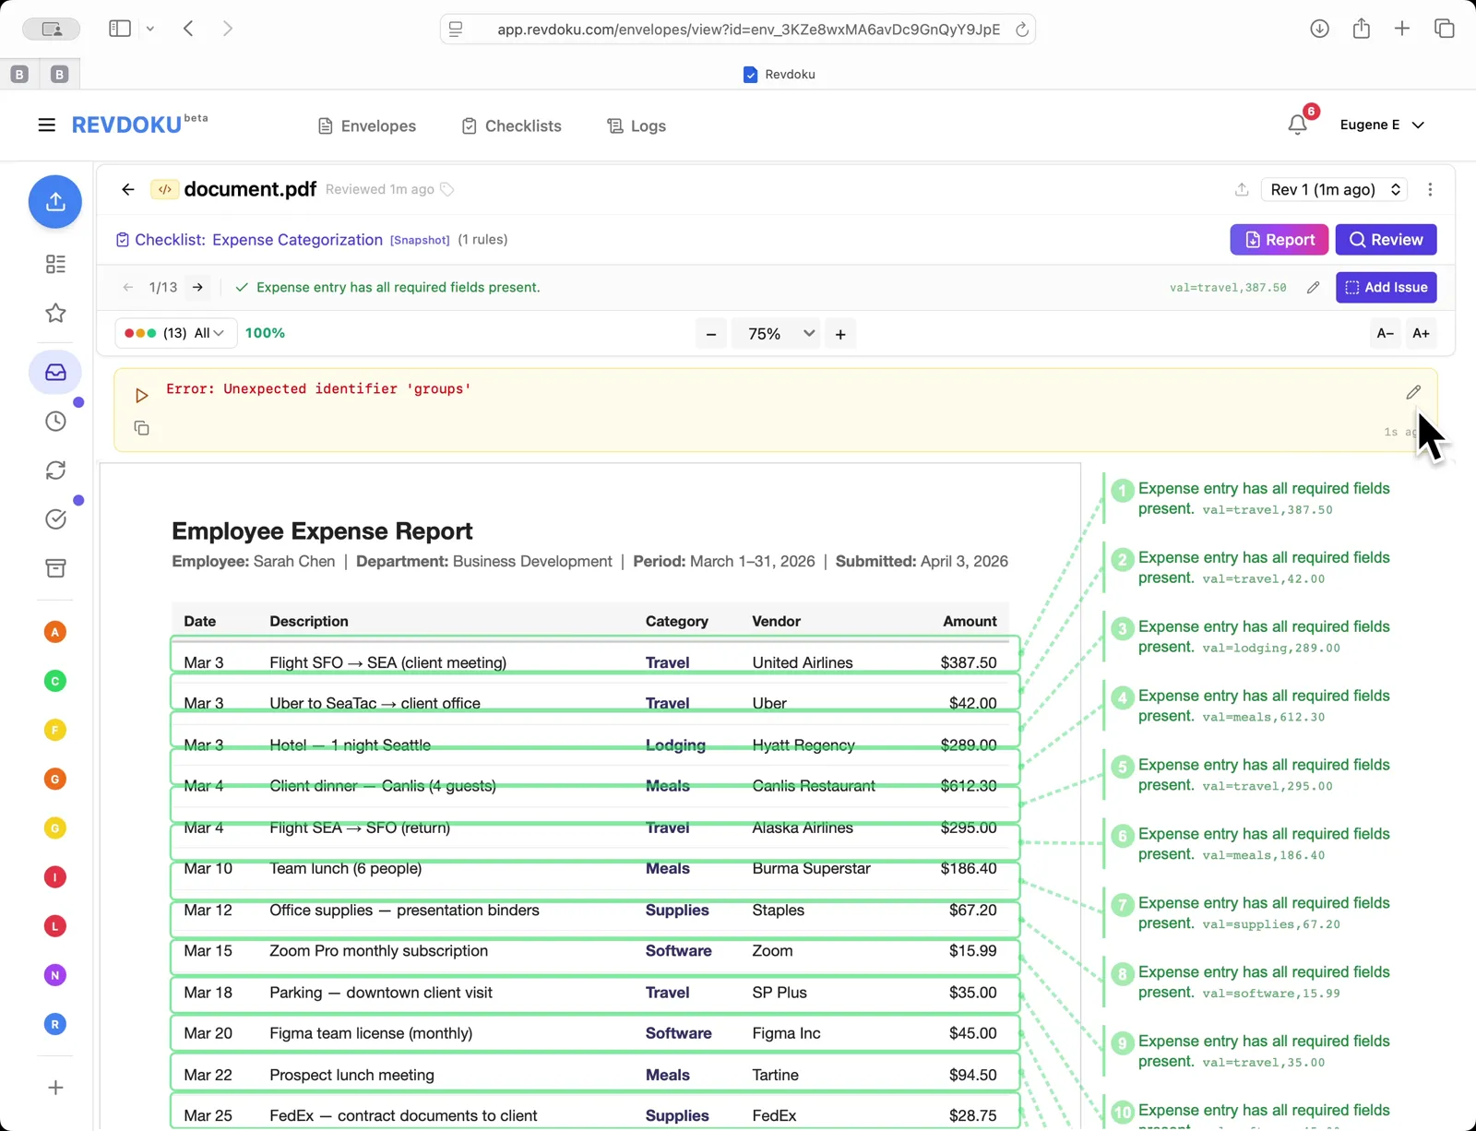Switch to the Logs tab

637,126
